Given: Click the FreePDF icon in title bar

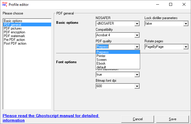Looking at the screenshot, I should click(x=4, y=4).
